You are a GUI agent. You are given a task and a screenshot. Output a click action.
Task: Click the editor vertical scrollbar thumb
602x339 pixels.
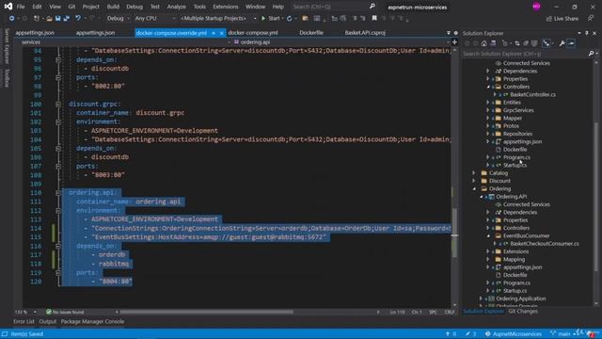(455, 233)
